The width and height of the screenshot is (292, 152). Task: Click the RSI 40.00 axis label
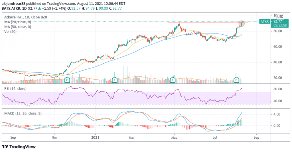pyautogui.click(x=277, y=101)
